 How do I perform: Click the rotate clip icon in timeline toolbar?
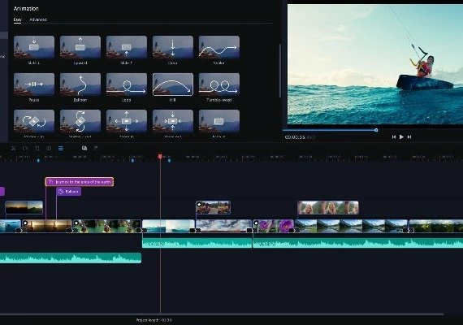[x=25, y=148]
